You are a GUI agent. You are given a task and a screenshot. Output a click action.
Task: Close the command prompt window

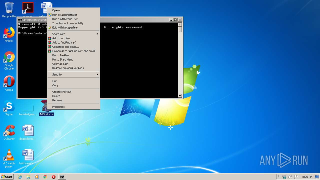point(180,20)
